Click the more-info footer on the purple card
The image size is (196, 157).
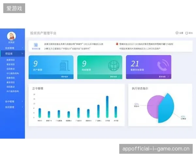(x=149, y=77)
